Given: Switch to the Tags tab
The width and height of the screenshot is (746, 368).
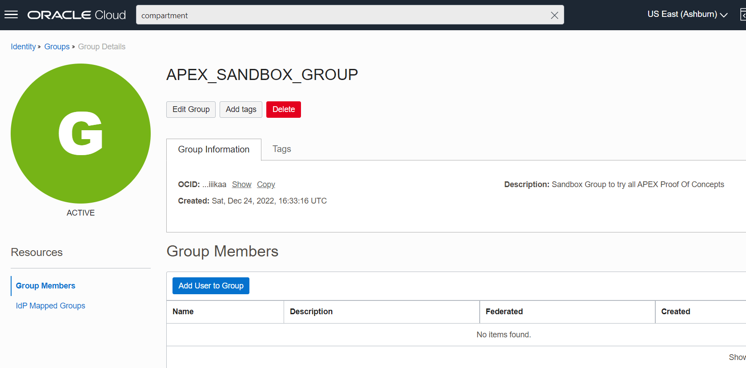Looking at the screenshot, I should point(282,149).
